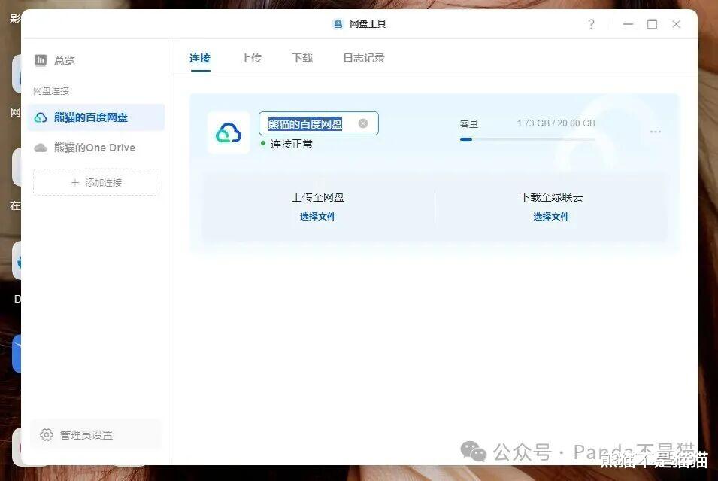
Task: Click the 容量 label
Action: point(469,123)
